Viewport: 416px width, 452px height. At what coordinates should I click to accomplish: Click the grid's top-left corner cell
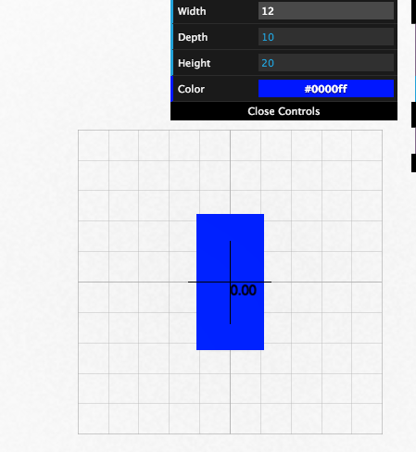(x=94, y=145)
